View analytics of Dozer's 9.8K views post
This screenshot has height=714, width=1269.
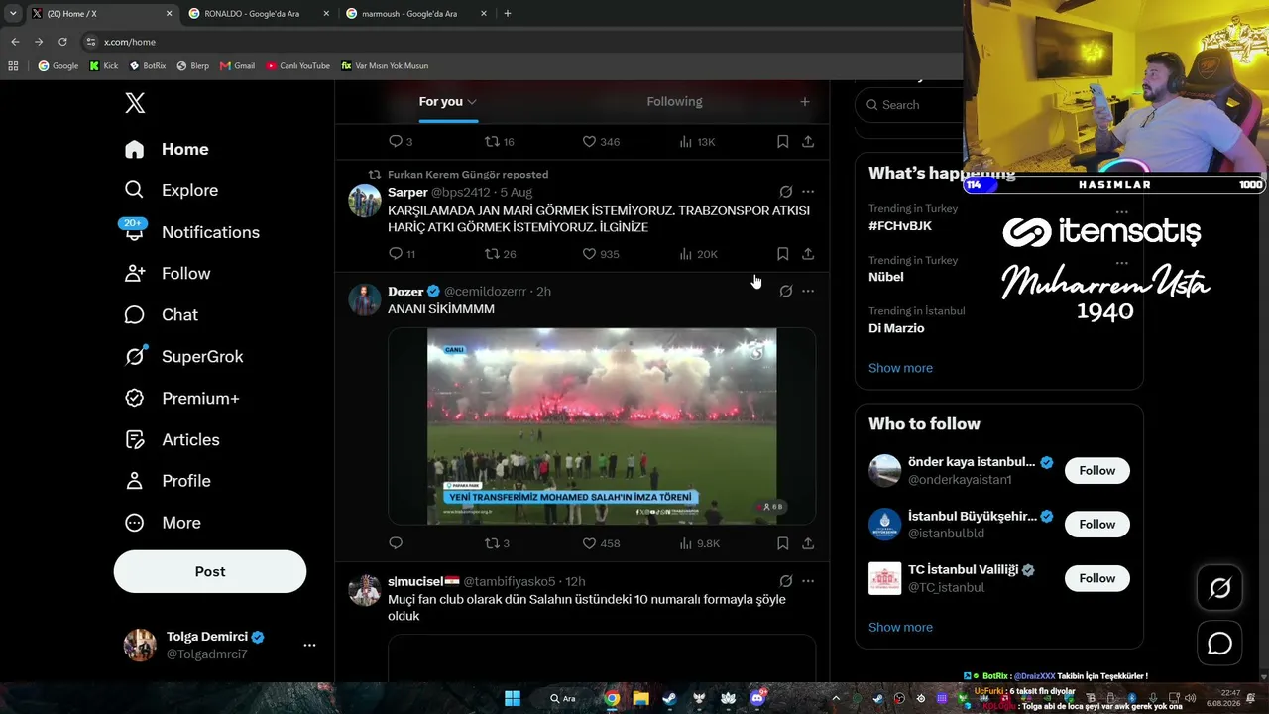coord(699,543)
